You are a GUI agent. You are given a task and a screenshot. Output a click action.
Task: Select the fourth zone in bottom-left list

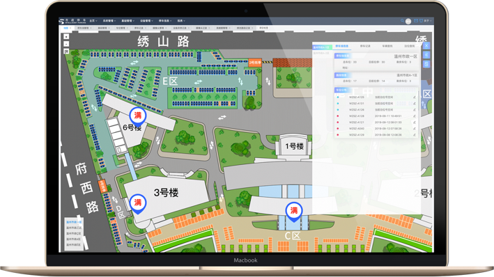click(x=74, y=239)
